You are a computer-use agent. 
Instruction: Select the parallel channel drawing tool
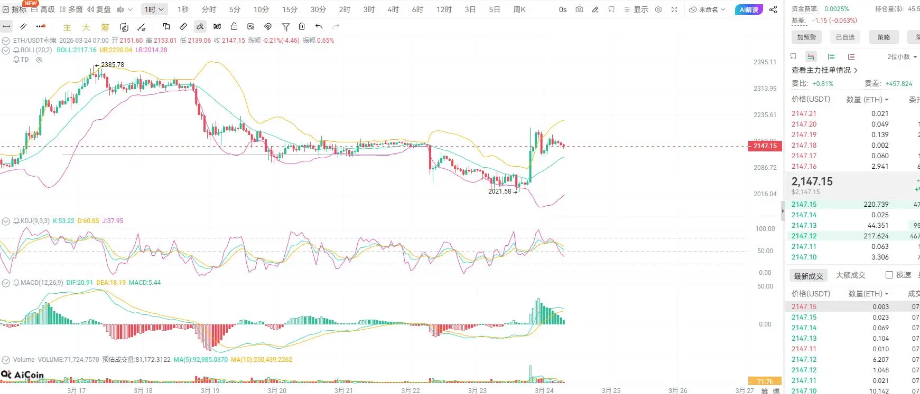[23, 26]
